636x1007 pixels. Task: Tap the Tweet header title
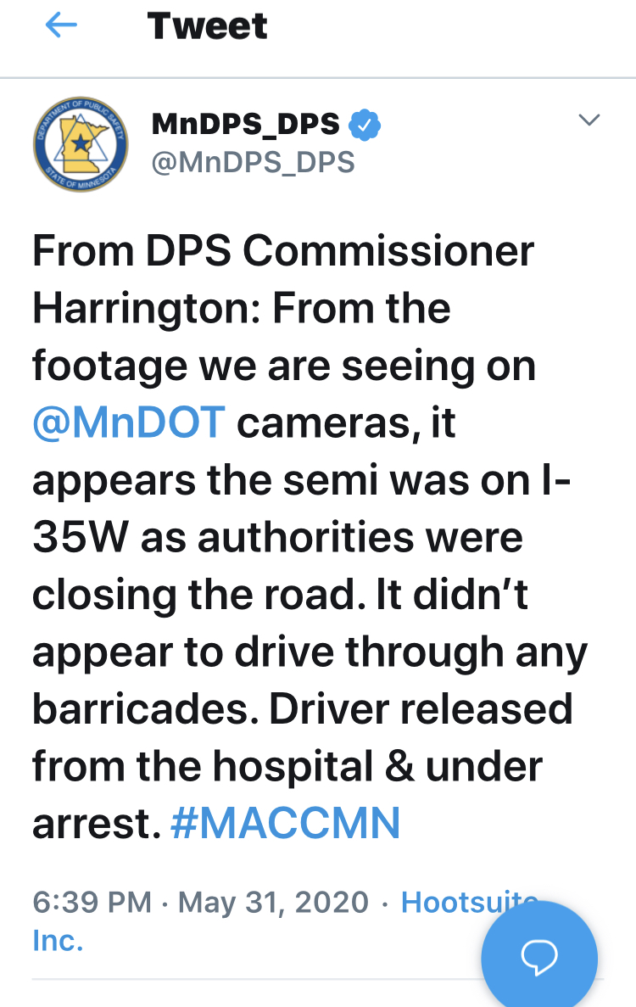point(207,25)
